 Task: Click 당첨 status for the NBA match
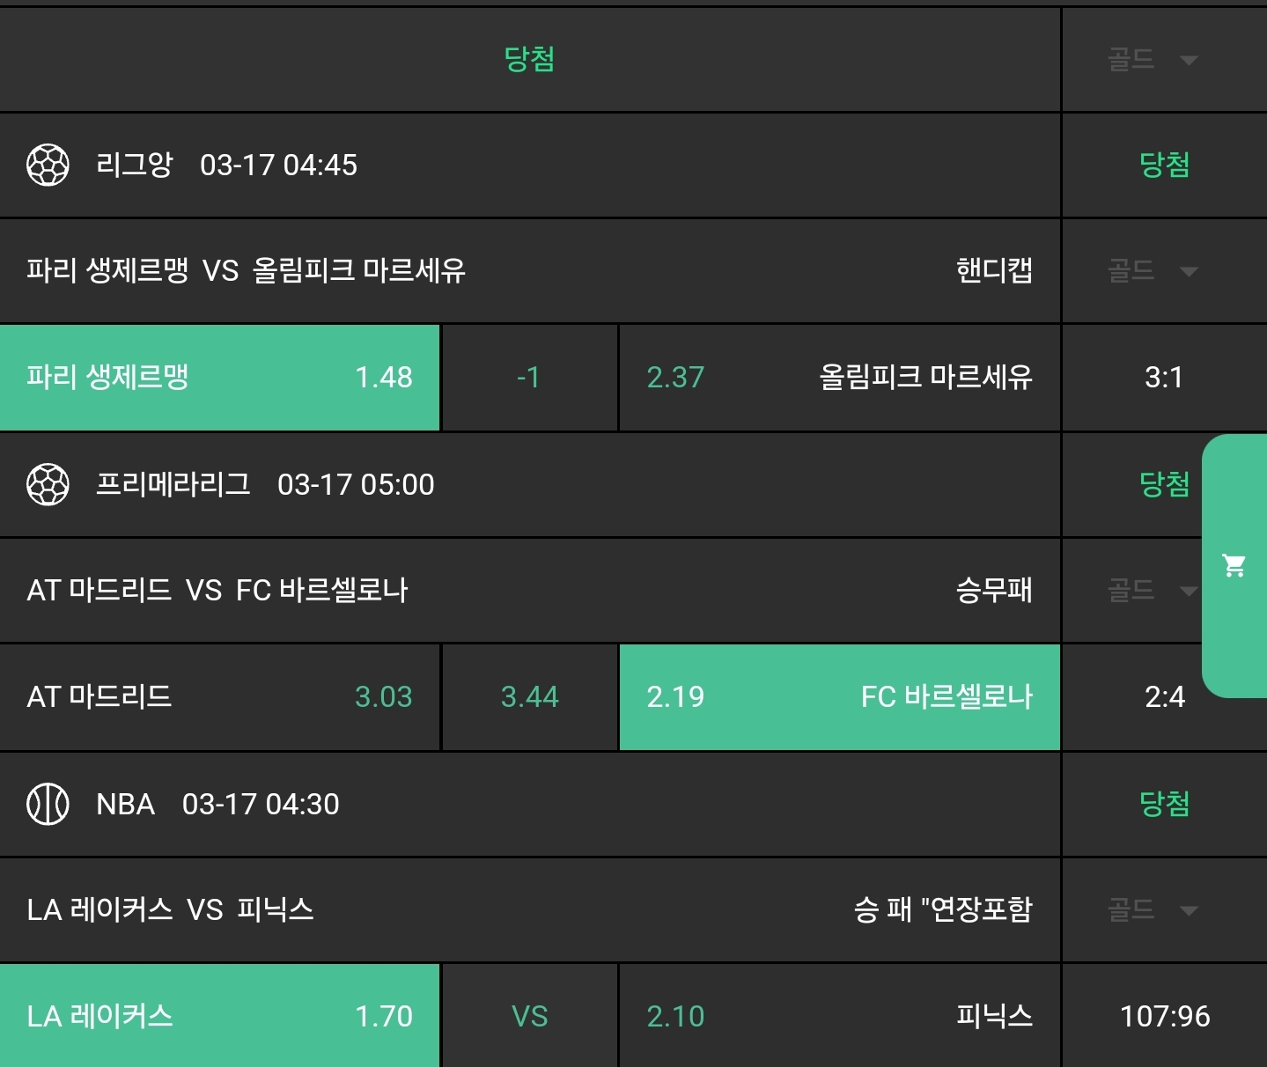[1164, 804]
